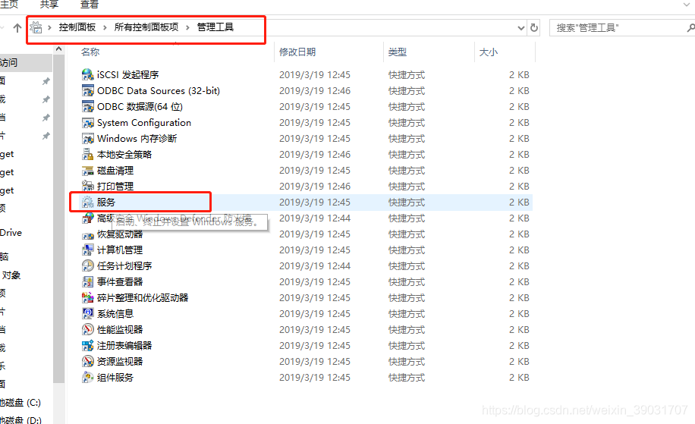Click the 打印管理 icon
The width and height of the screenshot is (695, 424).
pyautogui.click(x=88, y=186)
